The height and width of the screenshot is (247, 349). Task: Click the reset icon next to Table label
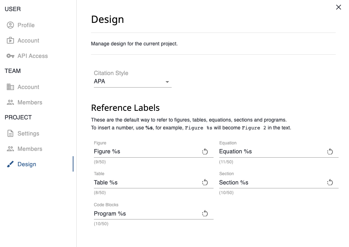pyautogui.click(x=205, y=182)
